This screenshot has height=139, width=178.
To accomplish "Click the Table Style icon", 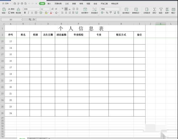I will point(136,9).
